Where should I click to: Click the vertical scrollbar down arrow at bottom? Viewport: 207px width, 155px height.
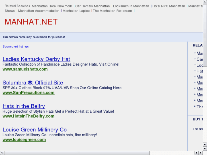[x=205, y=148]
